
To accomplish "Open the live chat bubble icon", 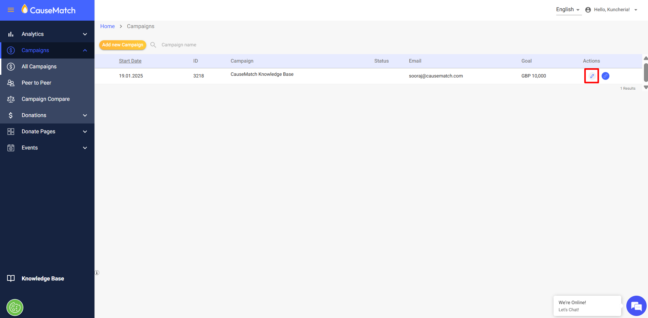I will tap(636, 306).
